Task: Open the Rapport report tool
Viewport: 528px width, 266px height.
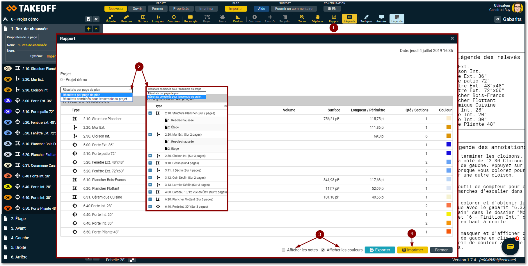Action: pyautogui.click(x=334, y=19)
